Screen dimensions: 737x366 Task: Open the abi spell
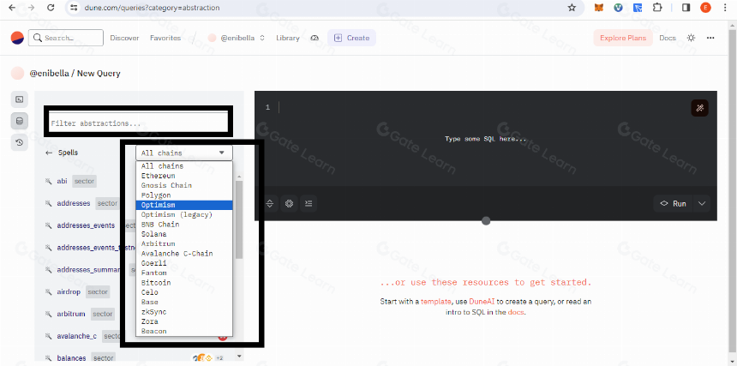pyautogui.click(x=62, y=182)
